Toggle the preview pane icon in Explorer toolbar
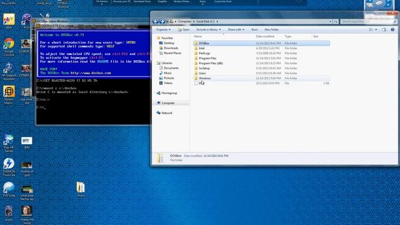Image resolution: width=400 pixels, height=225 pixels. (384, 29)
